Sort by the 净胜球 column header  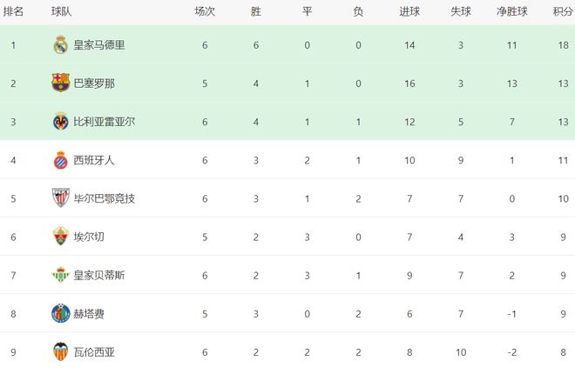point(513,11)
